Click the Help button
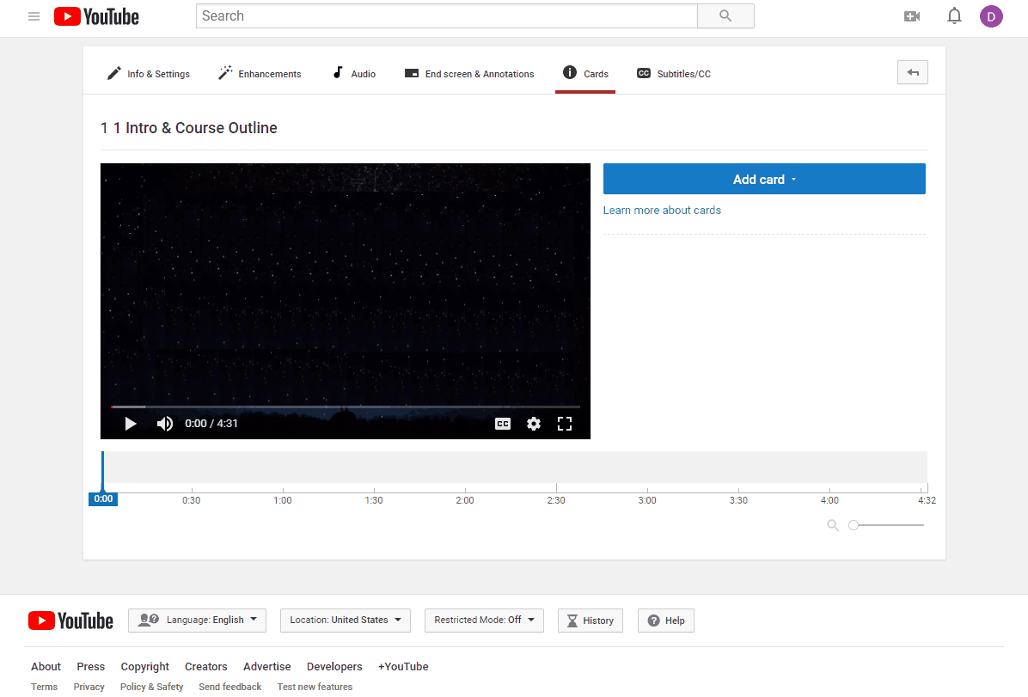The width and height of the screenshot is (1028, 697). pos(666,621)
